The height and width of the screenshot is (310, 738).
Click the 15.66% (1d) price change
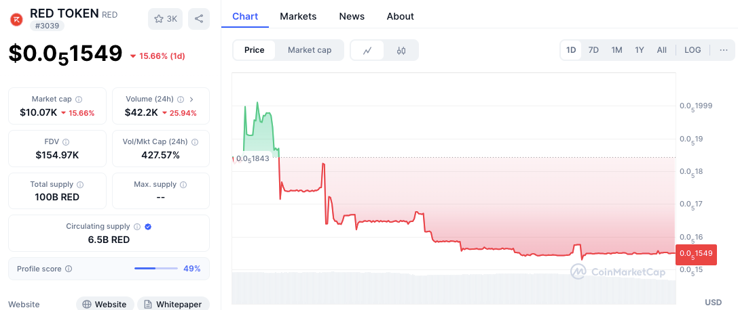coord(158,56)
